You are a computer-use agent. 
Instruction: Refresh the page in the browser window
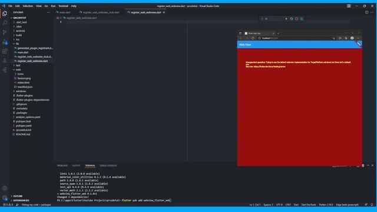pyautogui.click(x=253, y=38)
